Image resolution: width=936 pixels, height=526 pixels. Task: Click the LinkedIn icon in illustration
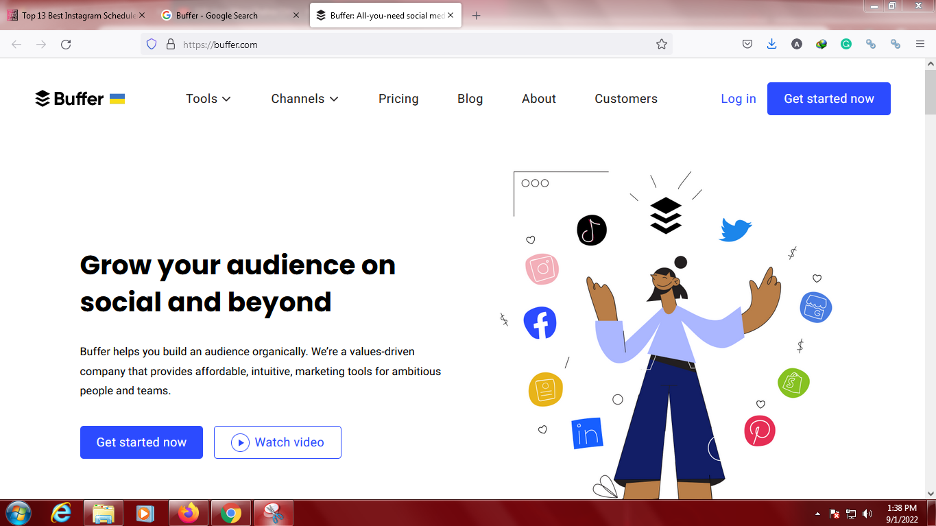[587, 433]
